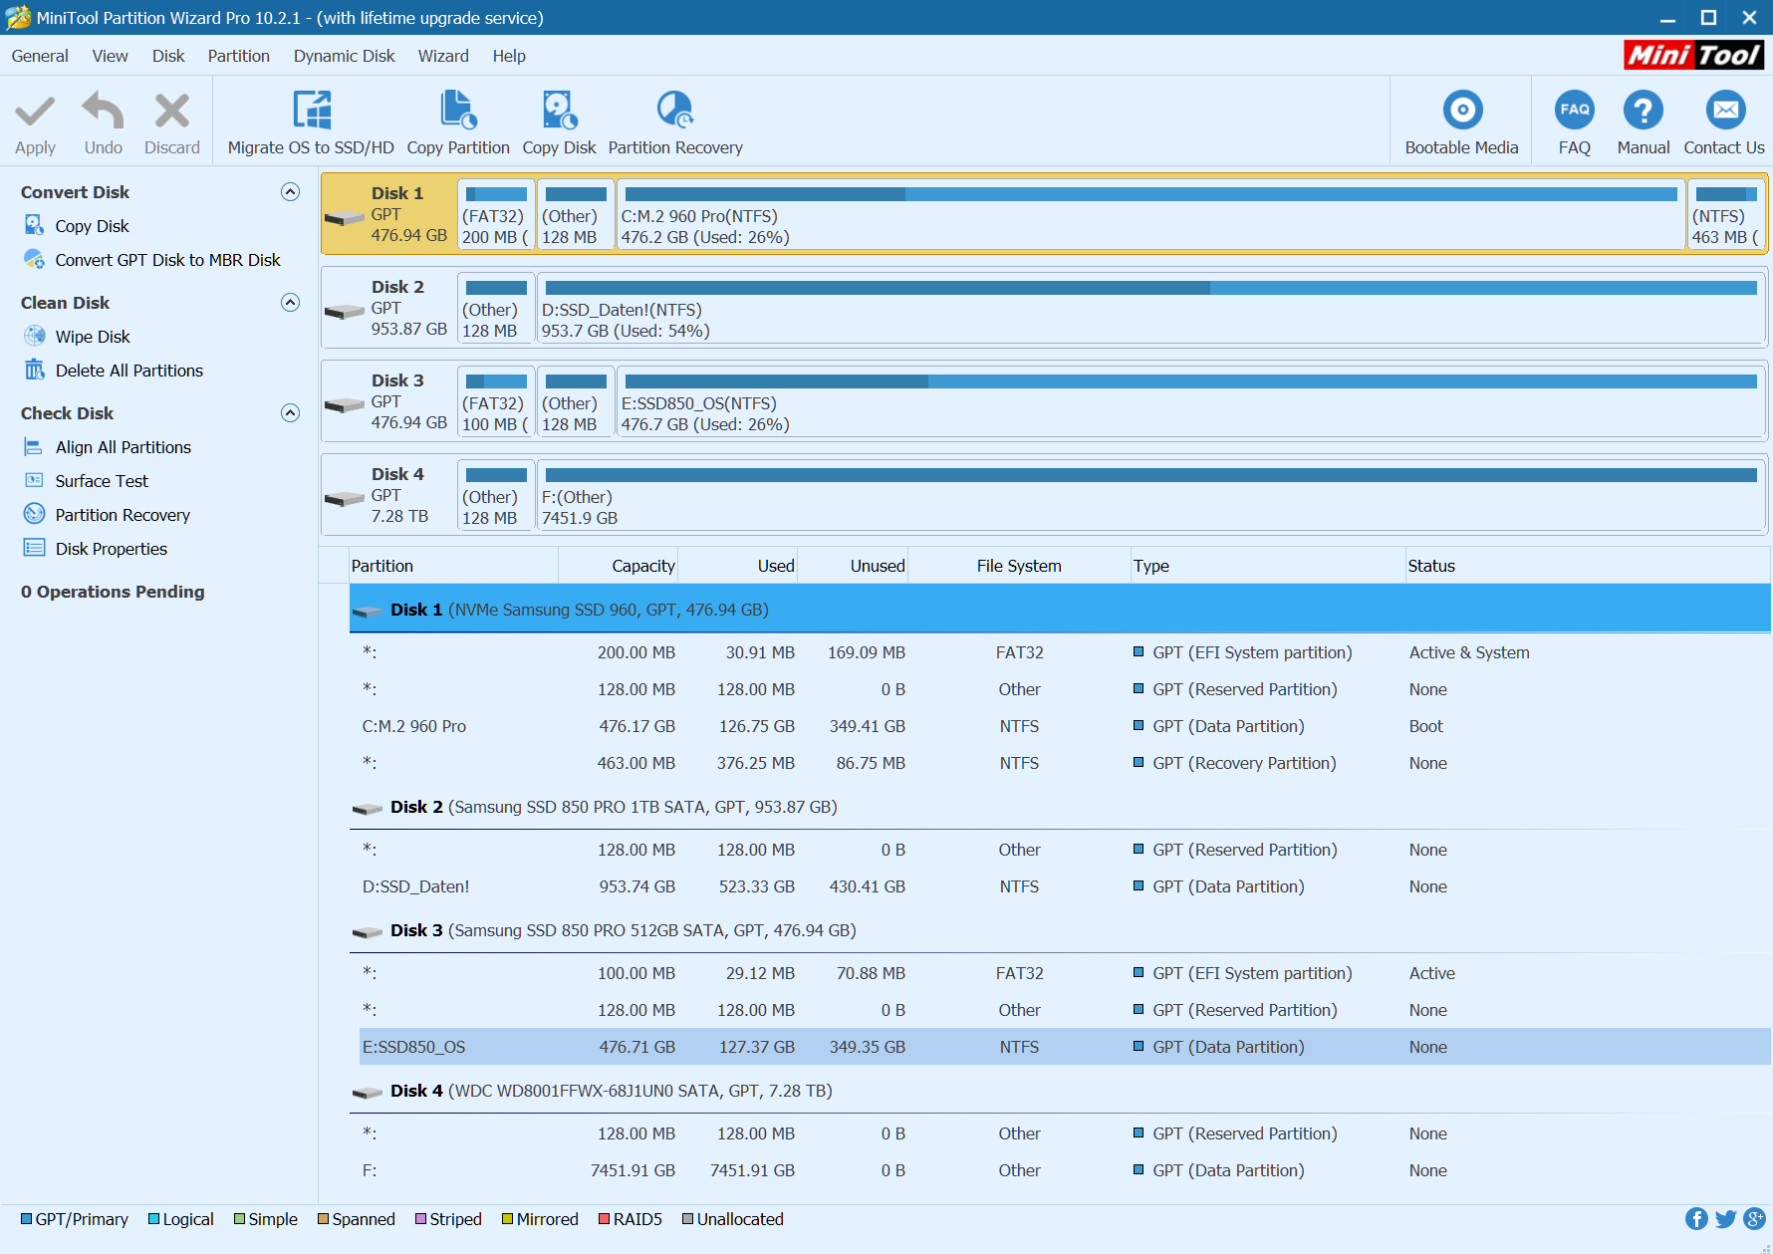Select the D:SSD_Daten! partition row
This screenshot has width=1773, height=1254.
coord(1065,886)
